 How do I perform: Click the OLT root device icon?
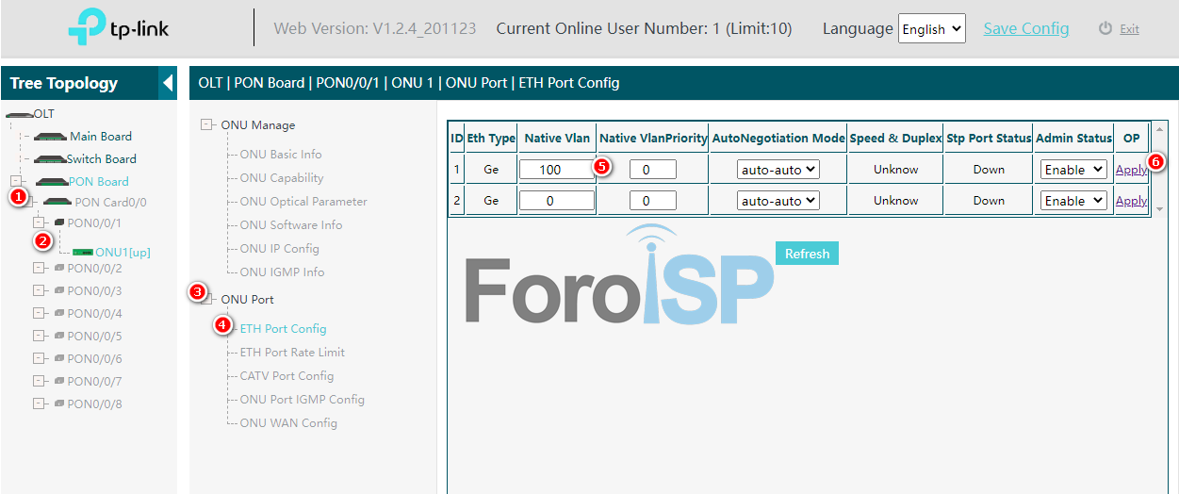point(18,113)
